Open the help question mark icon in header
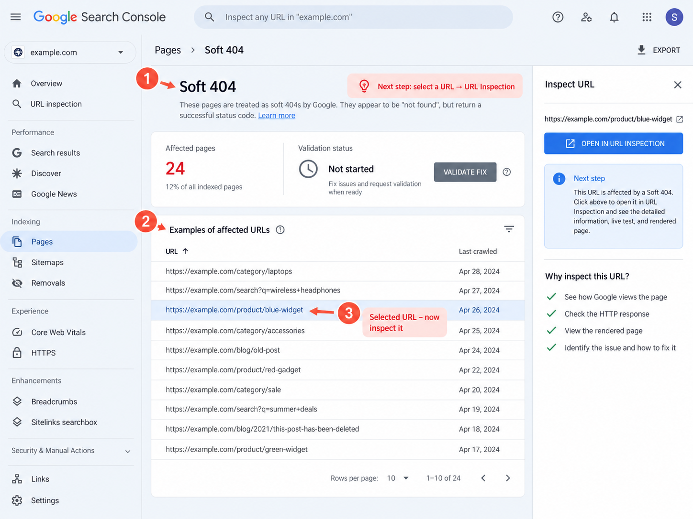The image size is (693, 519). pyautogui.click(x=558, y=17)
